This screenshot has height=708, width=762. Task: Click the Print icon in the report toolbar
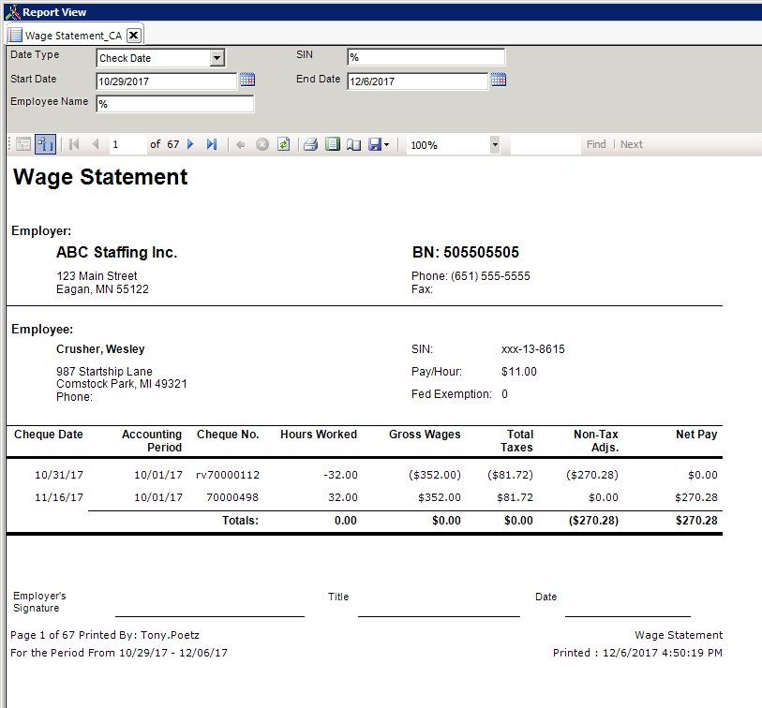[x=310, y=143]
